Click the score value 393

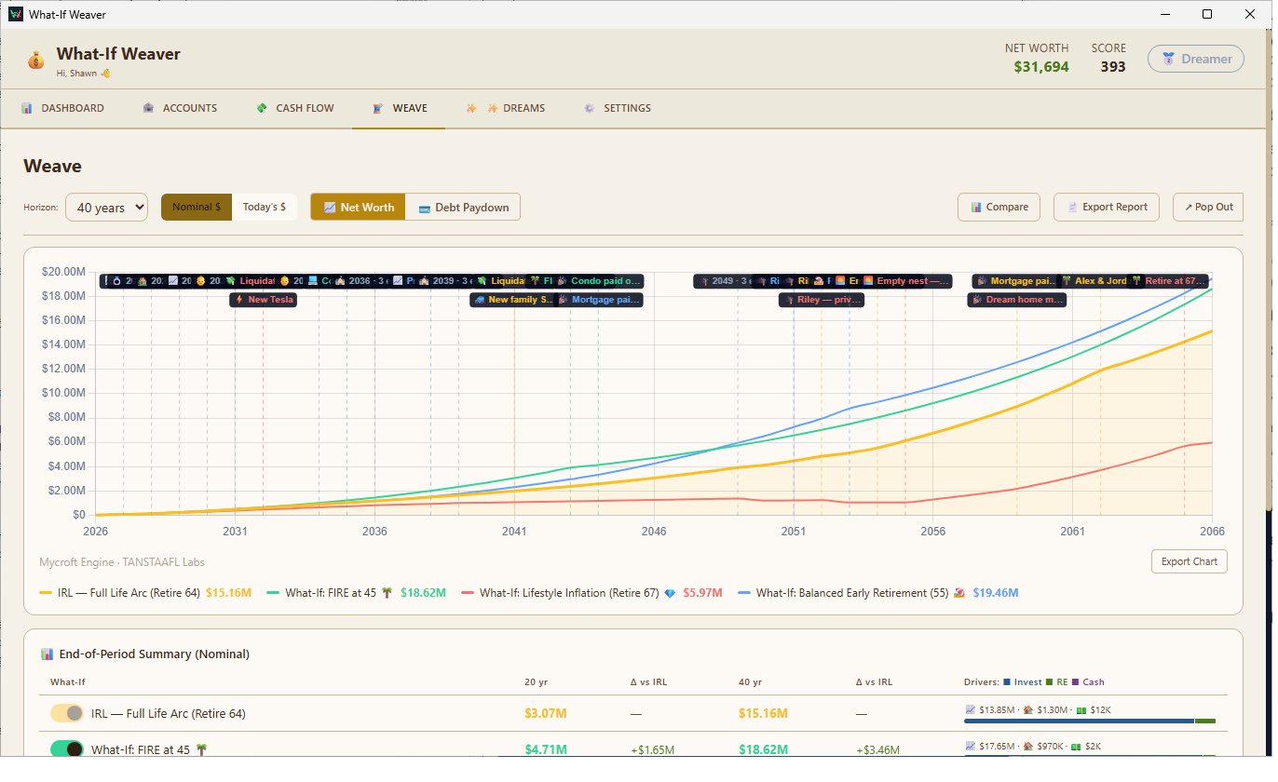(1112, 66)
